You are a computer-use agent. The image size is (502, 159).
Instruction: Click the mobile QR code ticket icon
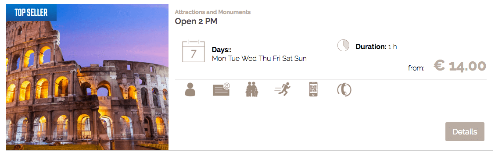313,89
